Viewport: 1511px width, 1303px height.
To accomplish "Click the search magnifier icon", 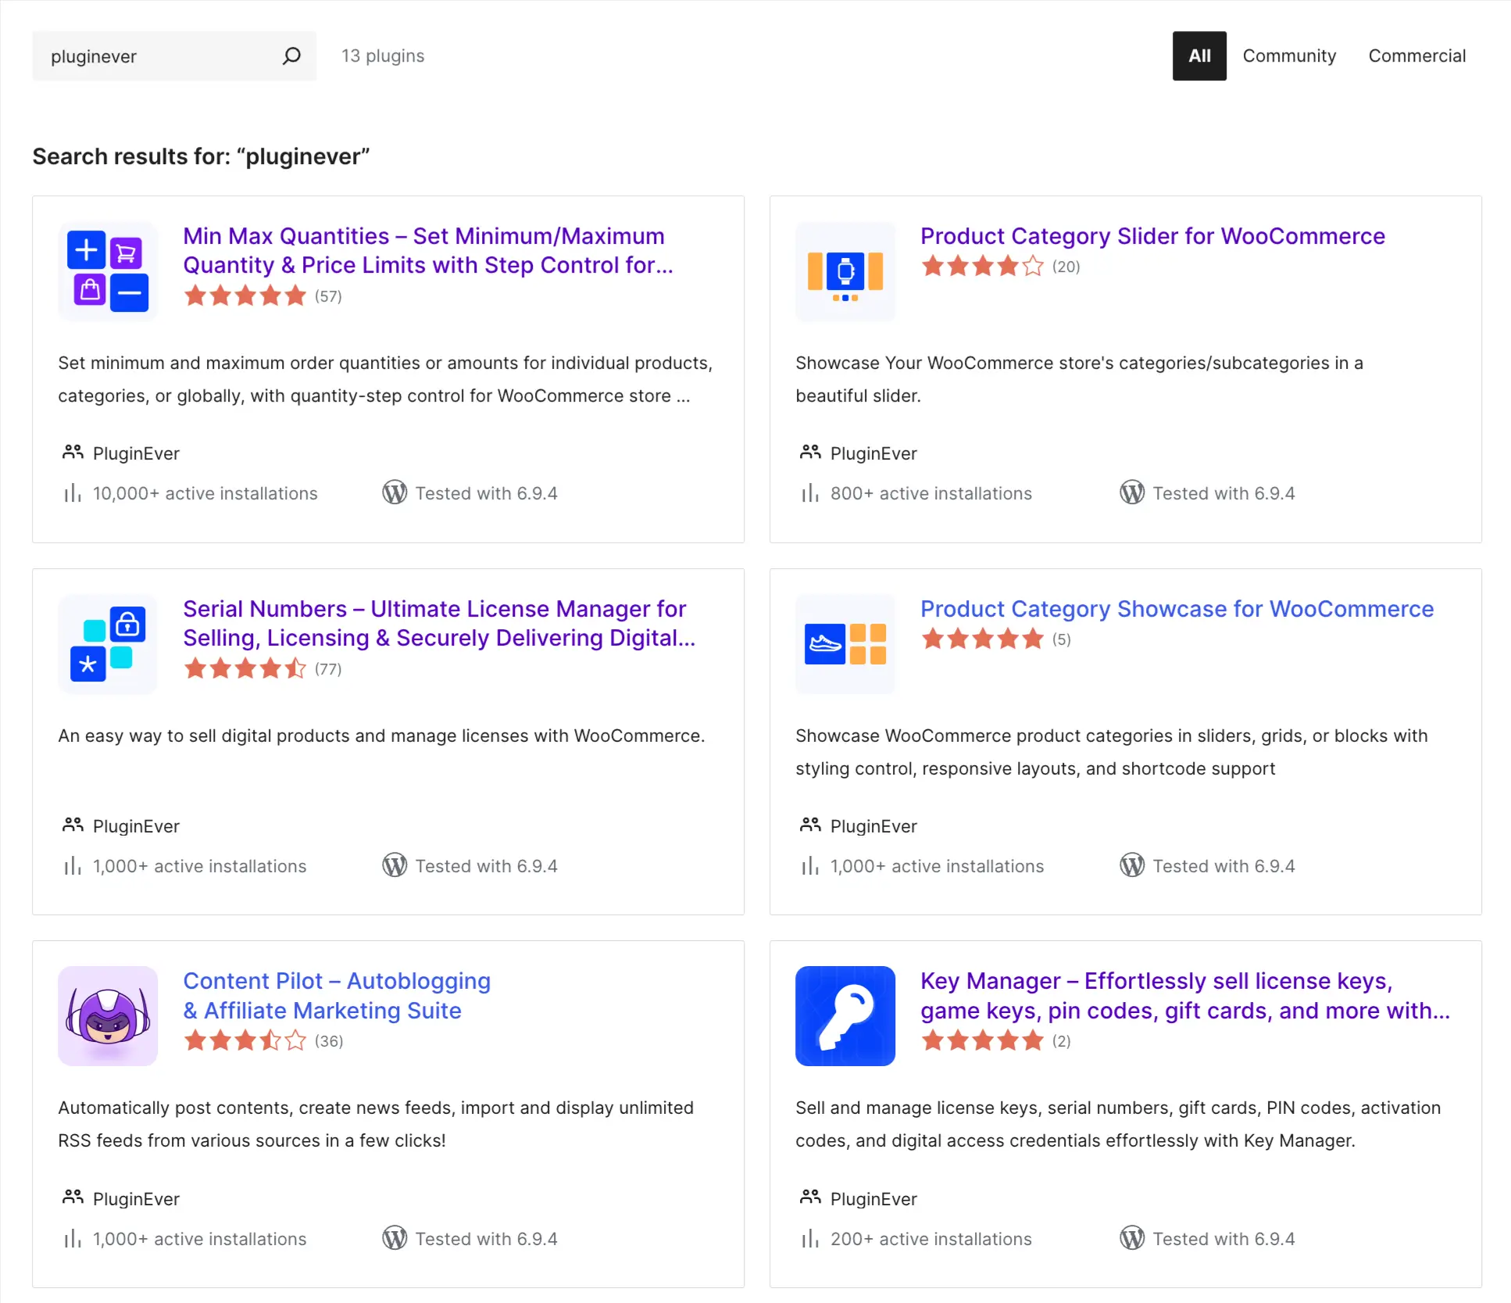I will tap(291, 56).
